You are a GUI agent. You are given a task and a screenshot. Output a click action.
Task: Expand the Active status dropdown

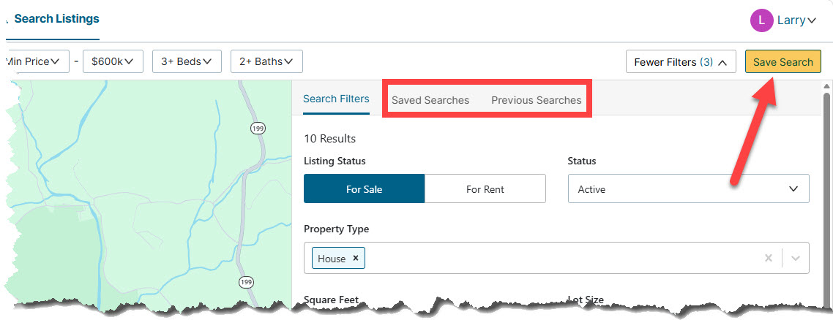click(x=689, y=188)
